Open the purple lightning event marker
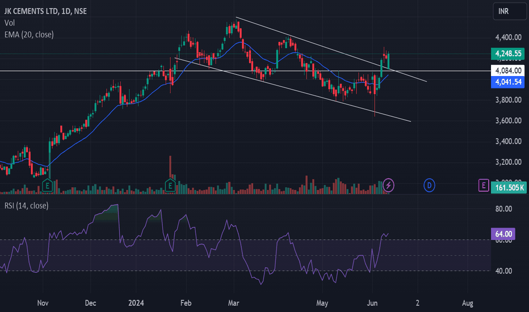 (388, 185)
